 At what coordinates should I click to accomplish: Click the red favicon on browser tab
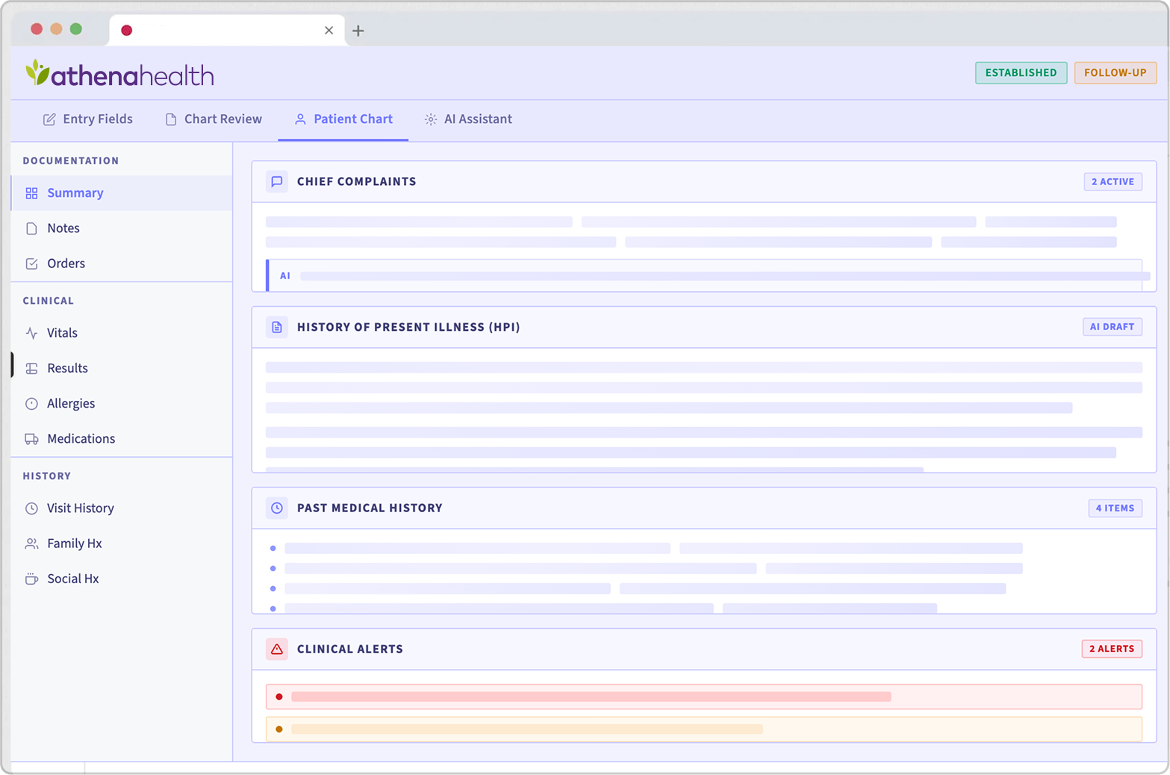tap(127, 31)
